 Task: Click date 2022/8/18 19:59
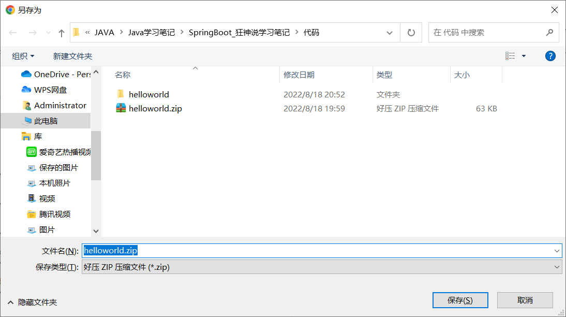314,108
